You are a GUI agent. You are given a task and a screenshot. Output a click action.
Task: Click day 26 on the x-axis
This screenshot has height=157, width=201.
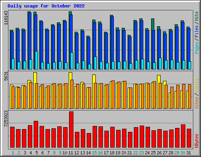coord(159,153)
